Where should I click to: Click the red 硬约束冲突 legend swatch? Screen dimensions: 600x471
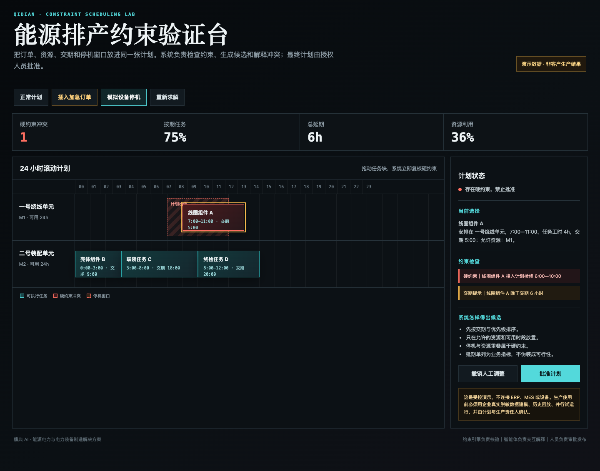pyautogui.click(x=55, y=296)
